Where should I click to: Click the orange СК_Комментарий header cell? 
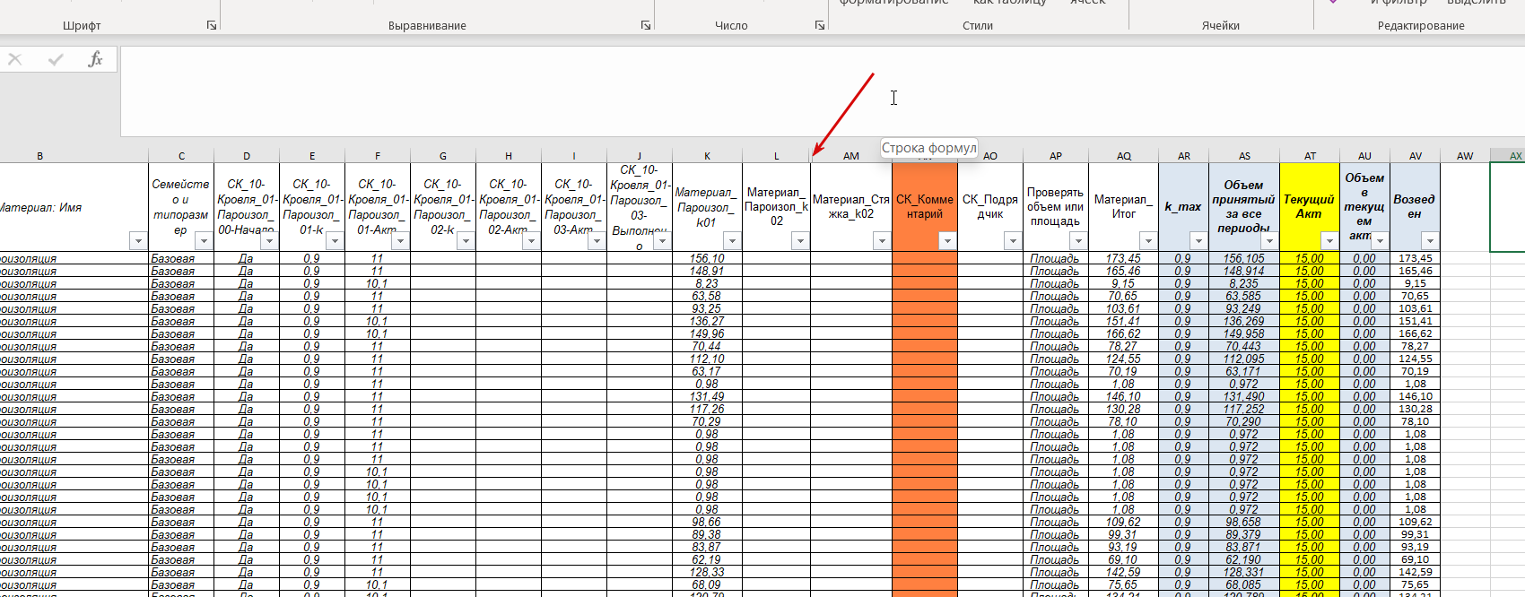click(925, 207)
